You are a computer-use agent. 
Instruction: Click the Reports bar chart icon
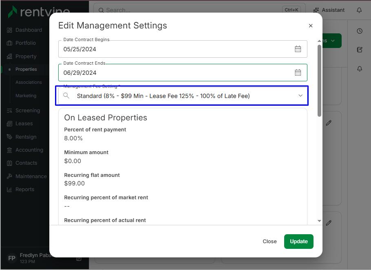(x=9, y=189)
